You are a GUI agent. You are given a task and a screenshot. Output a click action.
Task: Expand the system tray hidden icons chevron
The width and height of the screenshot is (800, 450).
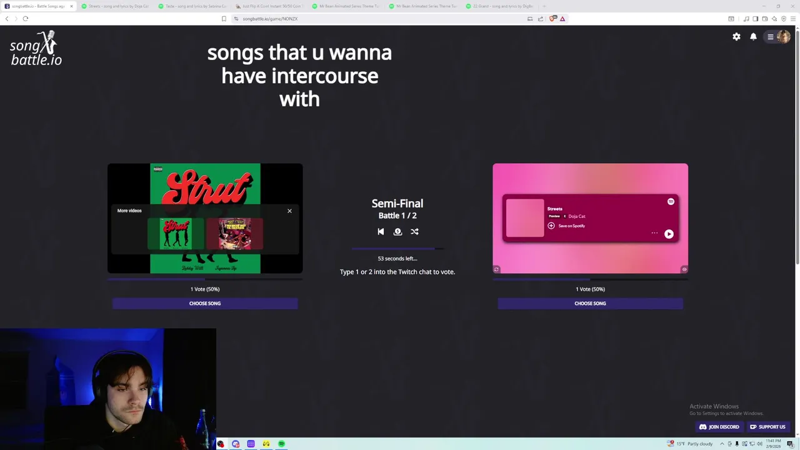722,444
